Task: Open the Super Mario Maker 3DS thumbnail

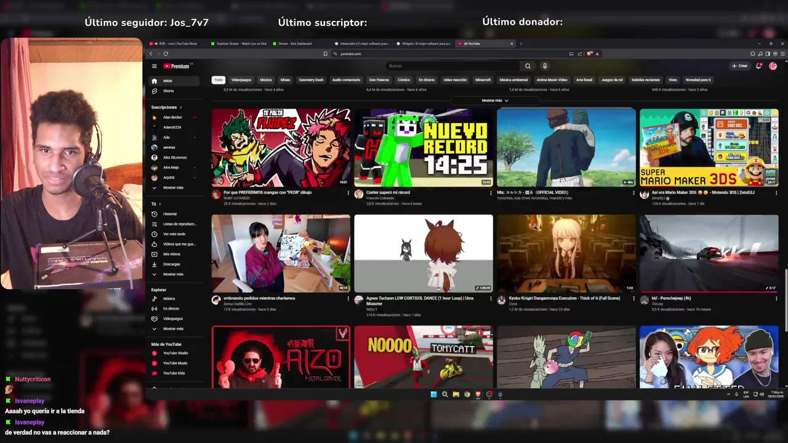Action: tap(709, 148)
